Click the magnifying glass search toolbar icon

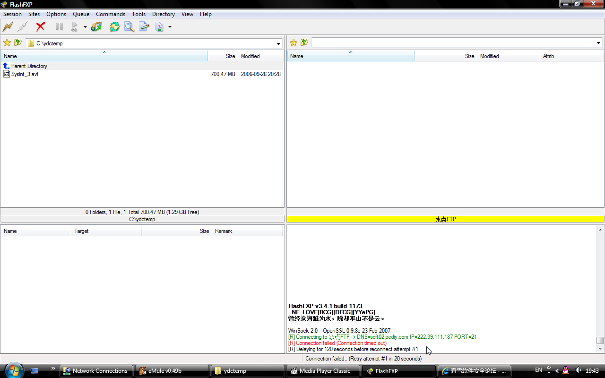click(129, 27)
